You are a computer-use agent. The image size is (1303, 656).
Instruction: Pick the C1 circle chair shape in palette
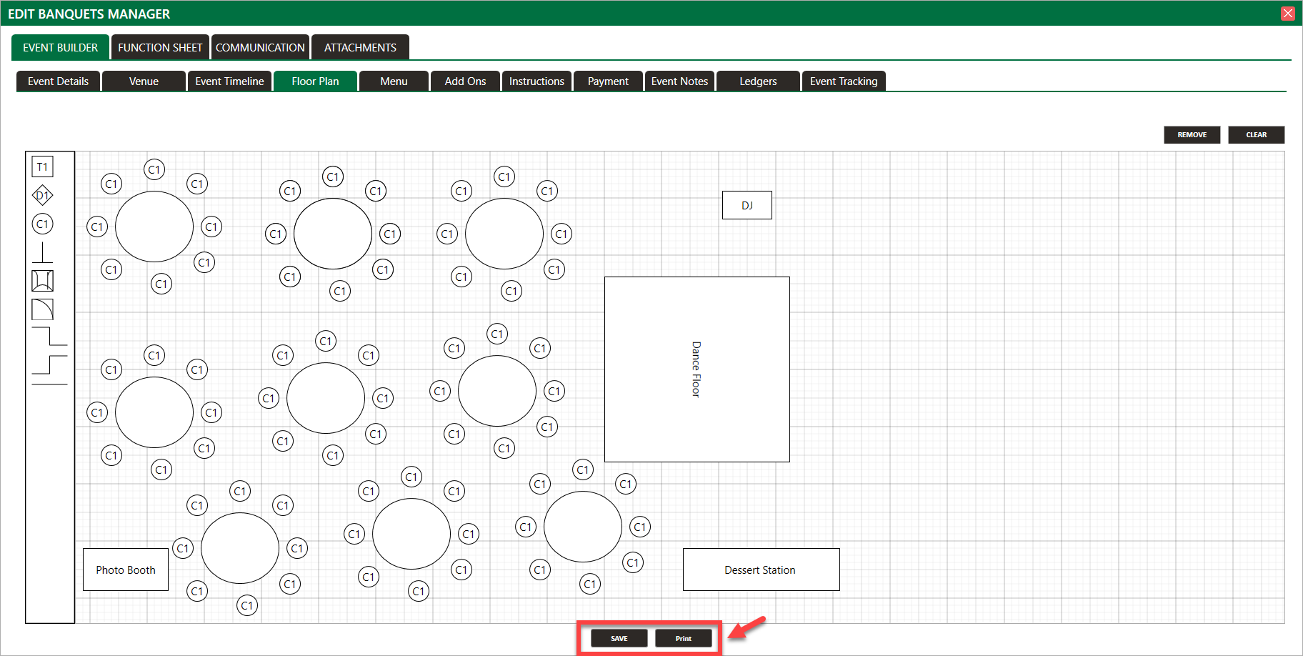click(43, 224)
